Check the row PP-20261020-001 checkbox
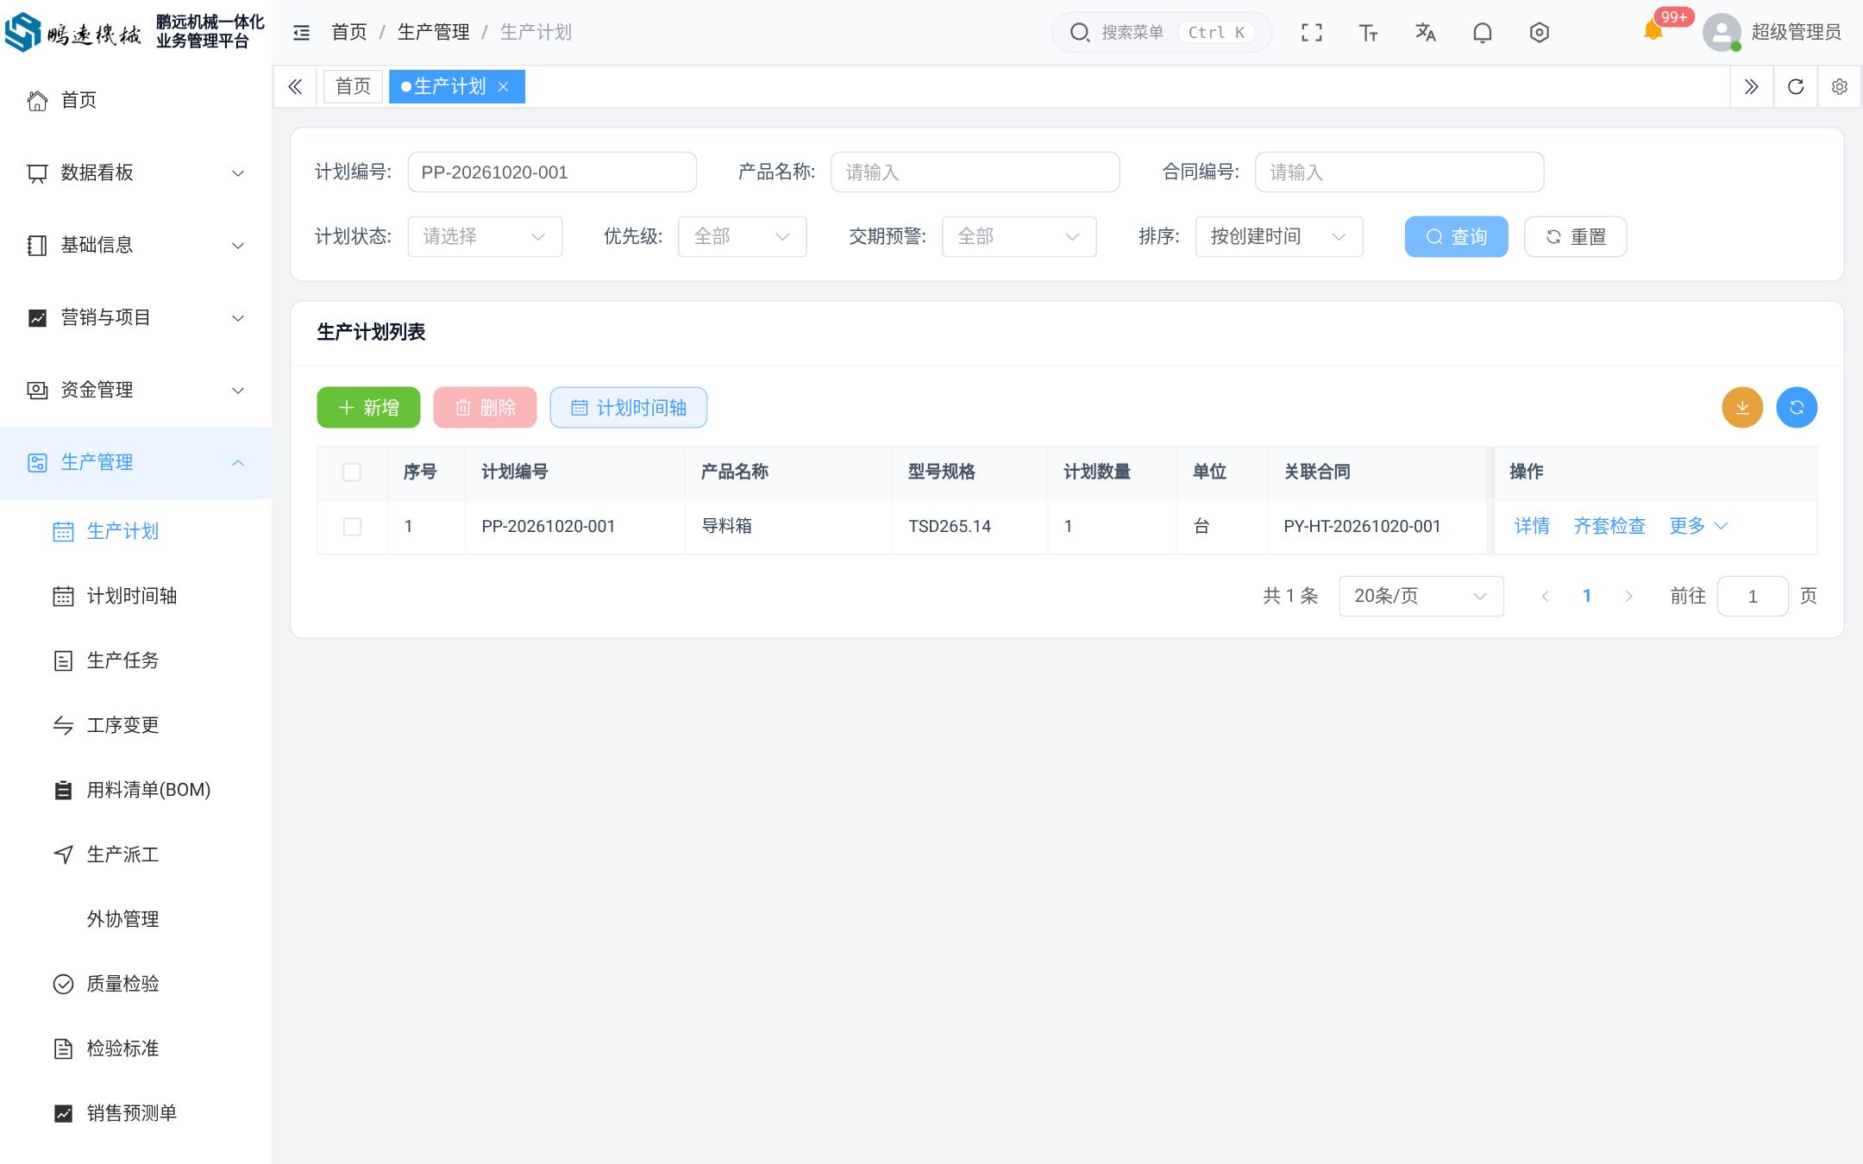This screenshot has width=1863, height=1164. pos(352,527)
